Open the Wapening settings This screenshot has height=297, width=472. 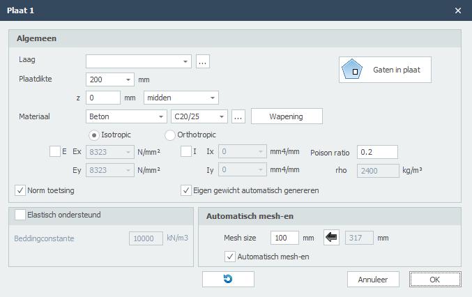287,116
